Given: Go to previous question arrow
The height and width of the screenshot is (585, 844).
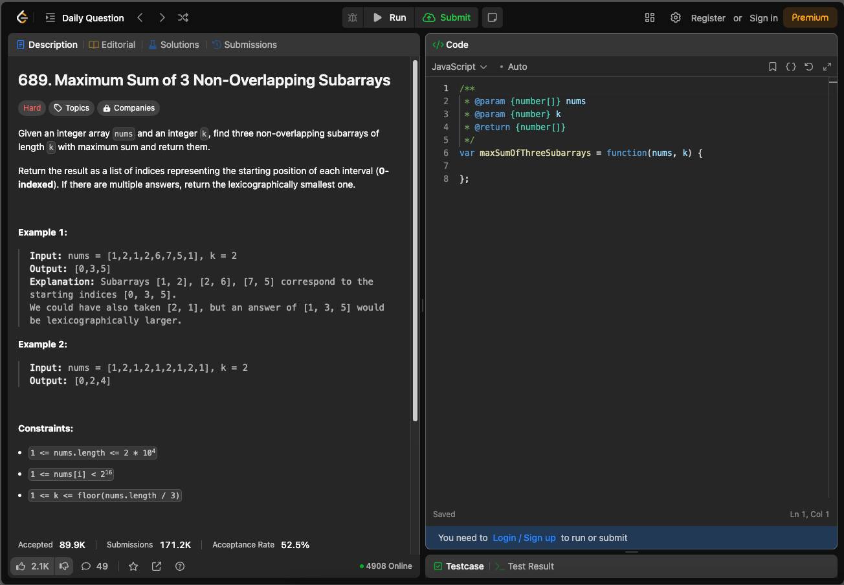Looking at the screenshot, I should click(140, 17).
